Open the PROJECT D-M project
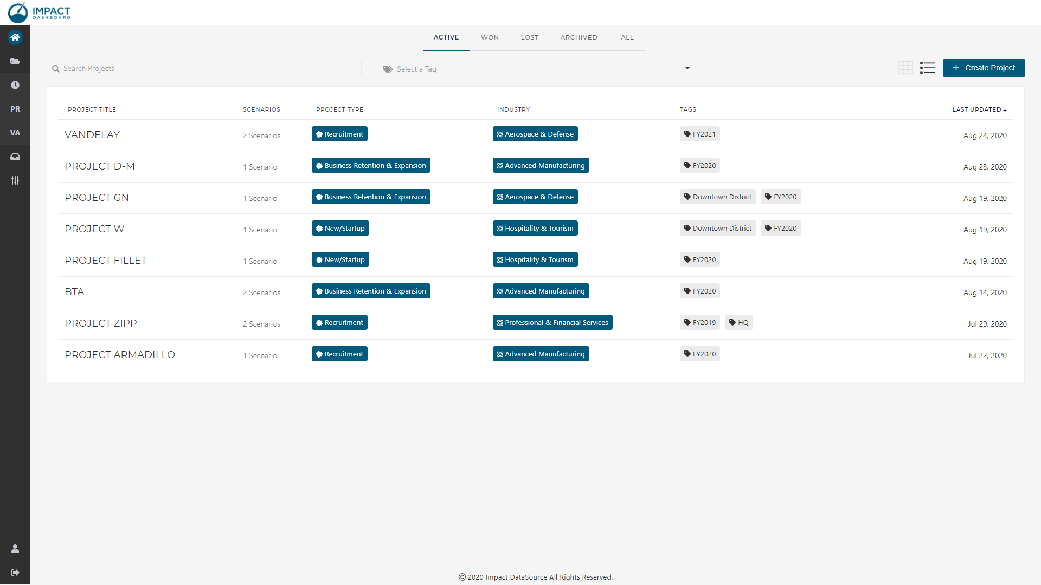 pyautogui.click(x=100, y=166)
